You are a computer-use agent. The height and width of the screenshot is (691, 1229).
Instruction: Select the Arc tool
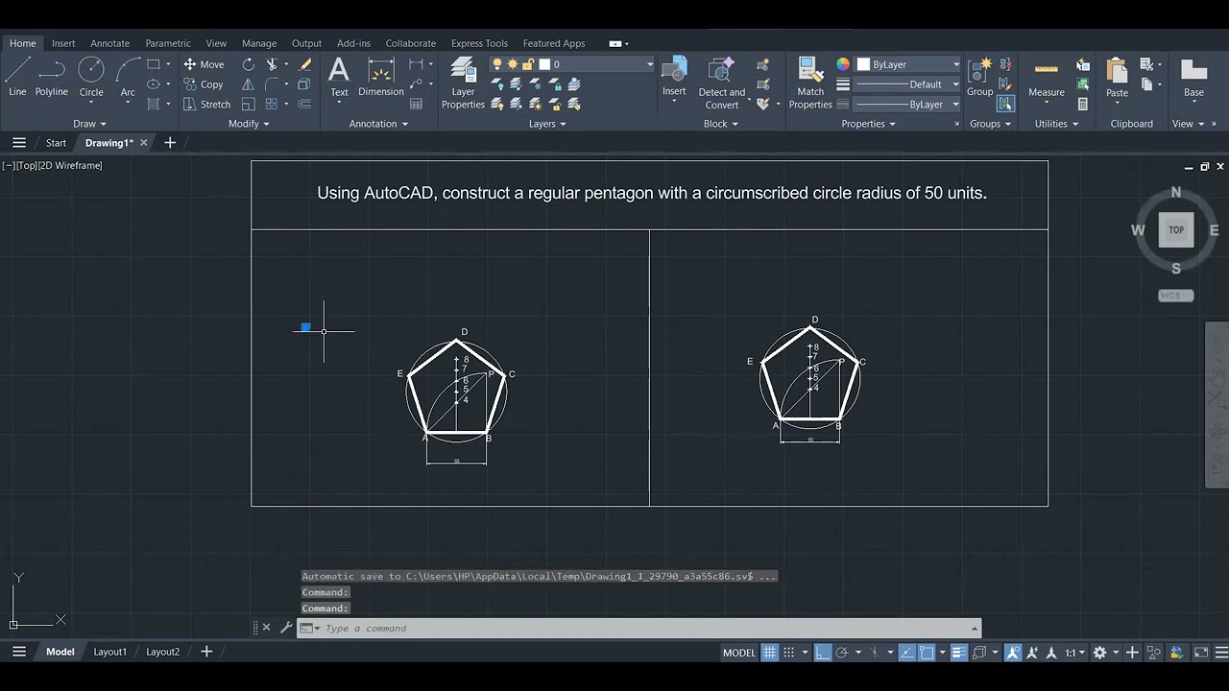(128, 77)
